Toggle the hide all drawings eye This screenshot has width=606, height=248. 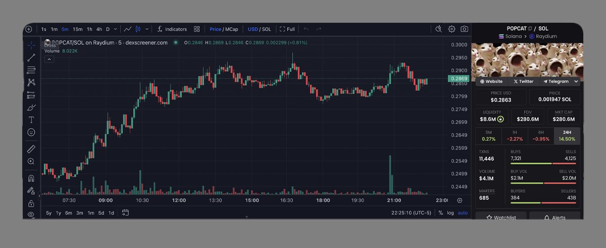31,215
